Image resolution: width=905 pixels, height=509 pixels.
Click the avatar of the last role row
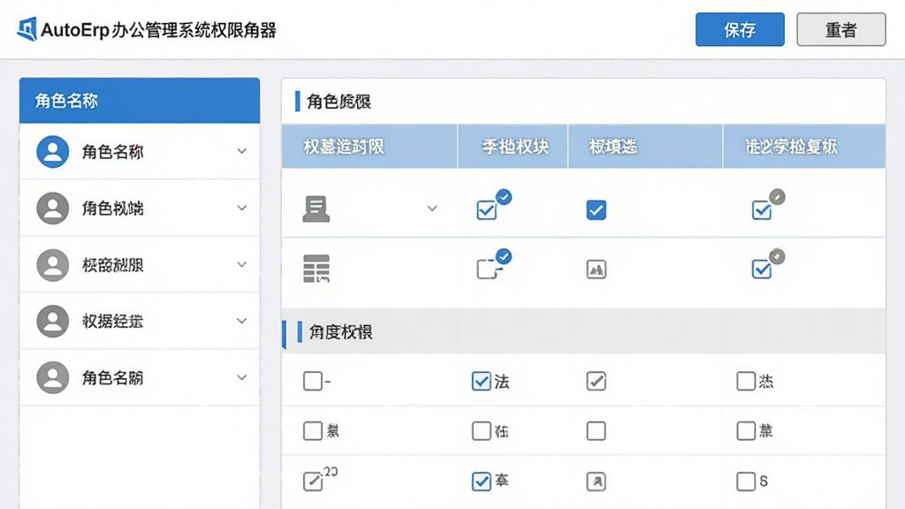click(x=52, y=377)
